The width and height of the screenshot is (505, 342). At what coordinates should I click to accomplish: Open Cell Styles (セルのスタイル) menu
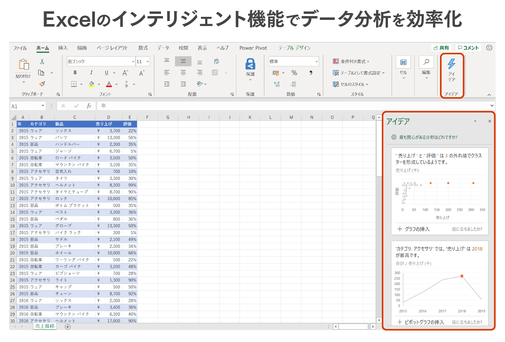click(x=350, y=84)
